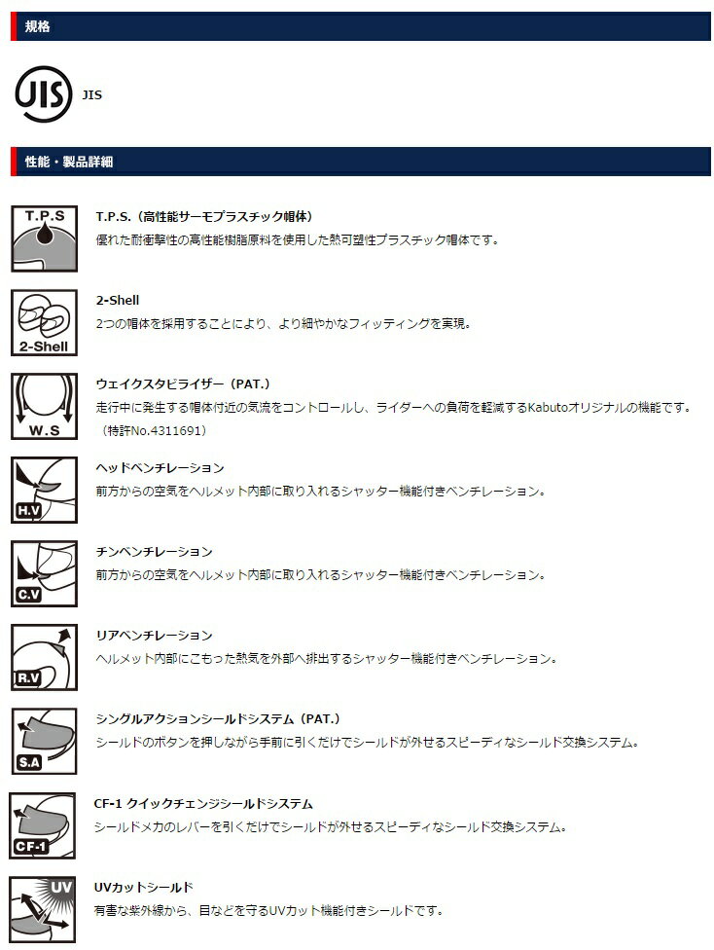Screen dimensions: 714x950
Task: Select the UV cut shield icon
Action: coord(43,909)
